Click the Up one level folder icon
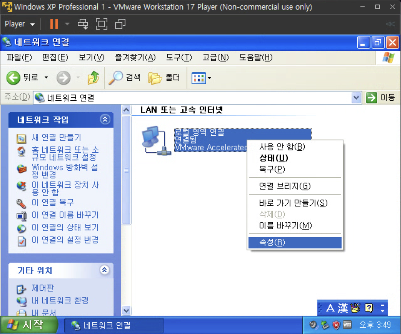401x334 pixels. pyautogui.click(x=93, y=78)
